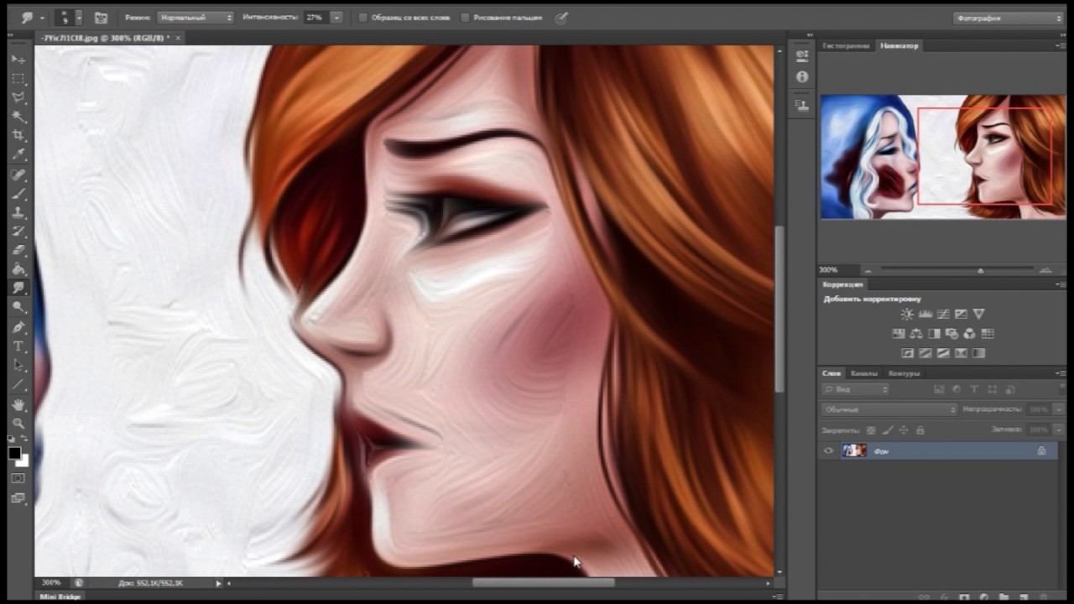The image size is (1074, 604).
Task: Select the Clone Stamp tool
Action: click(18, 213)
